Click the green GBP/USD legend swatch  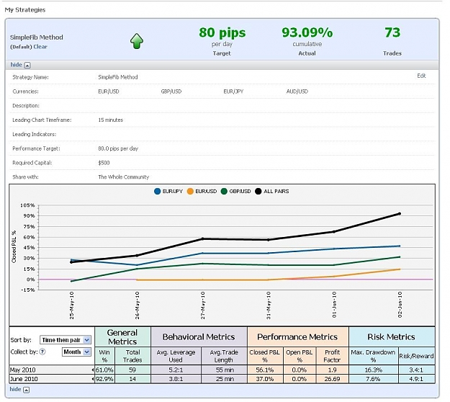click(224, 191)
